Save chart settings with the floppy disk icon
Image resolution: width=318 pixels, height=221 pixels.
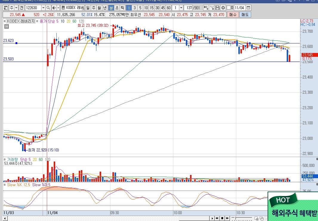click(x=217, y=8)
